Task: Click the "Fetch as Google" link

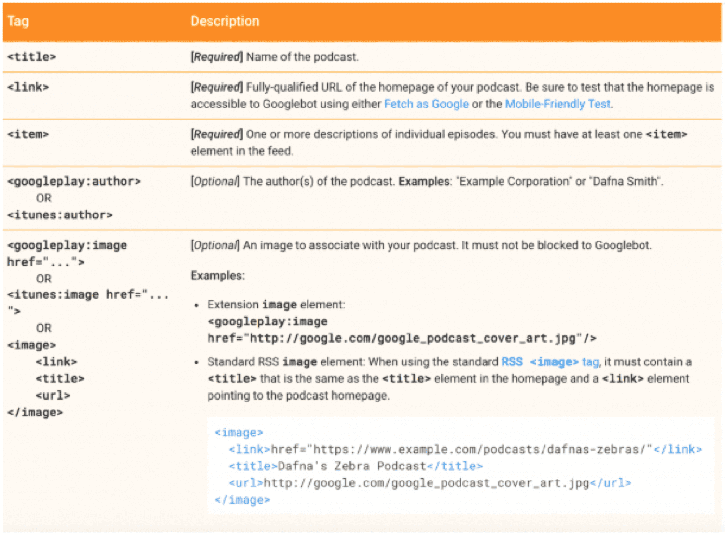Action: point(426,104)
